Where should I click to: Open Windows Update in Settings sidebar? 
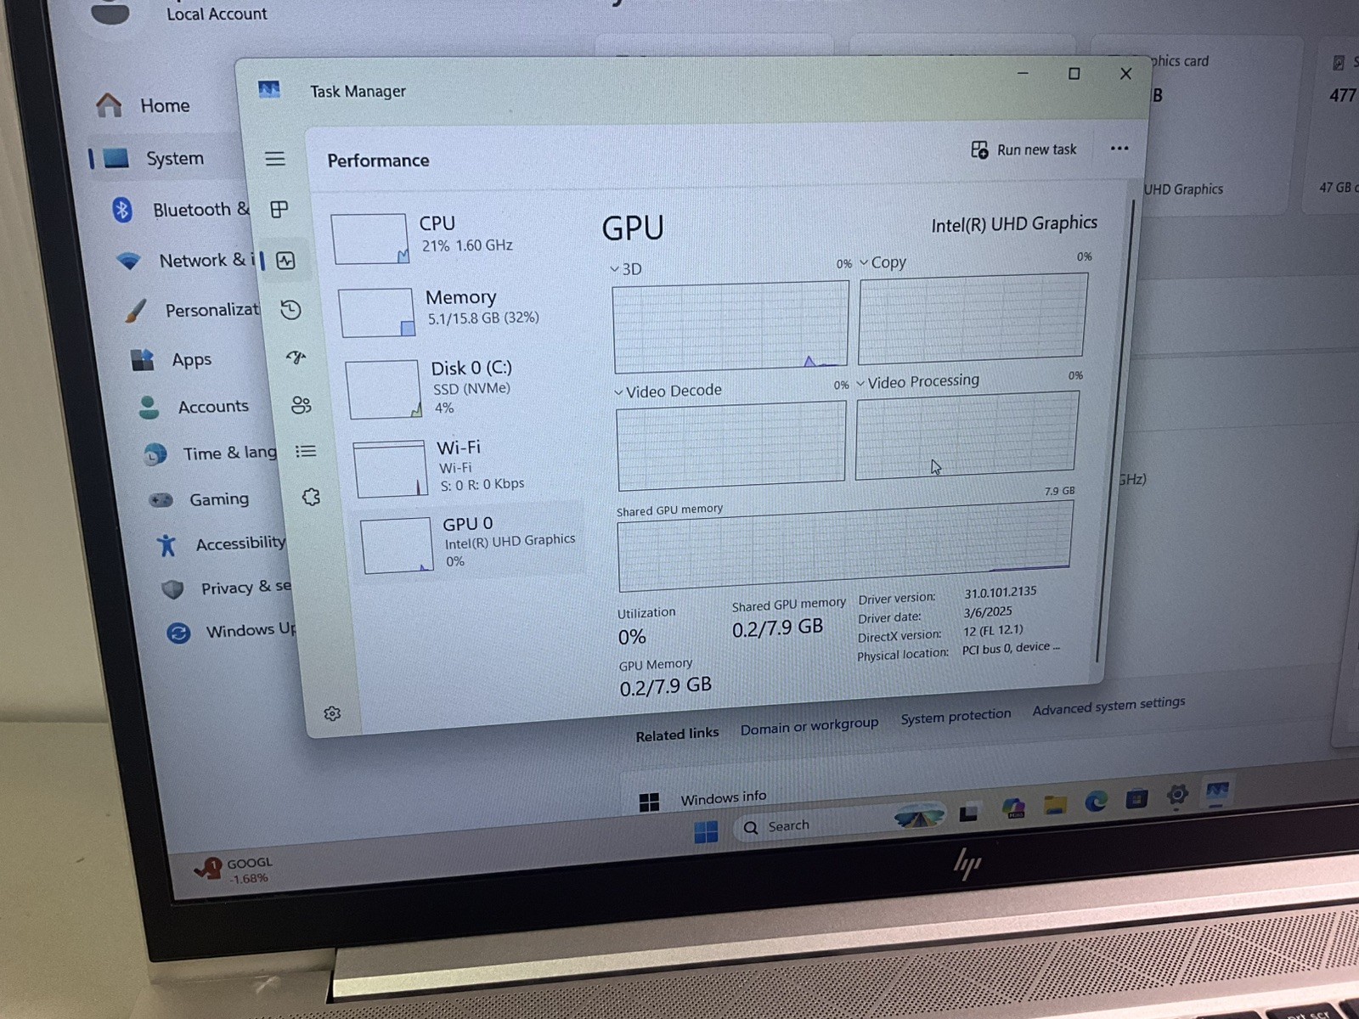[231, 631]
